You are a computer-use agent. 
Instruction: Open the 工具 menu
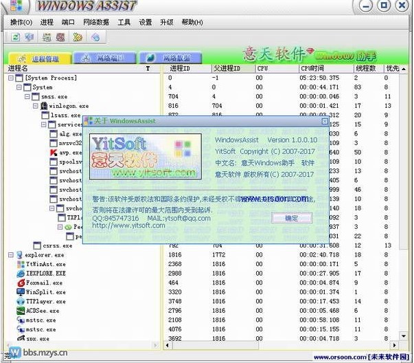[124, 22]
